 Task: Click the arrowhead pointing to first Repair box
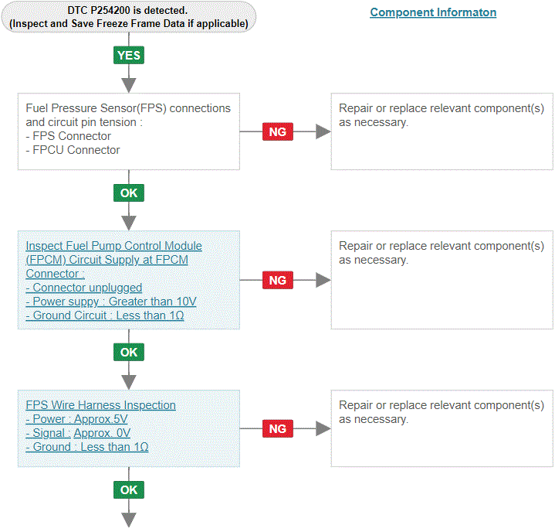pyautogui.click(x=323, y=131)
